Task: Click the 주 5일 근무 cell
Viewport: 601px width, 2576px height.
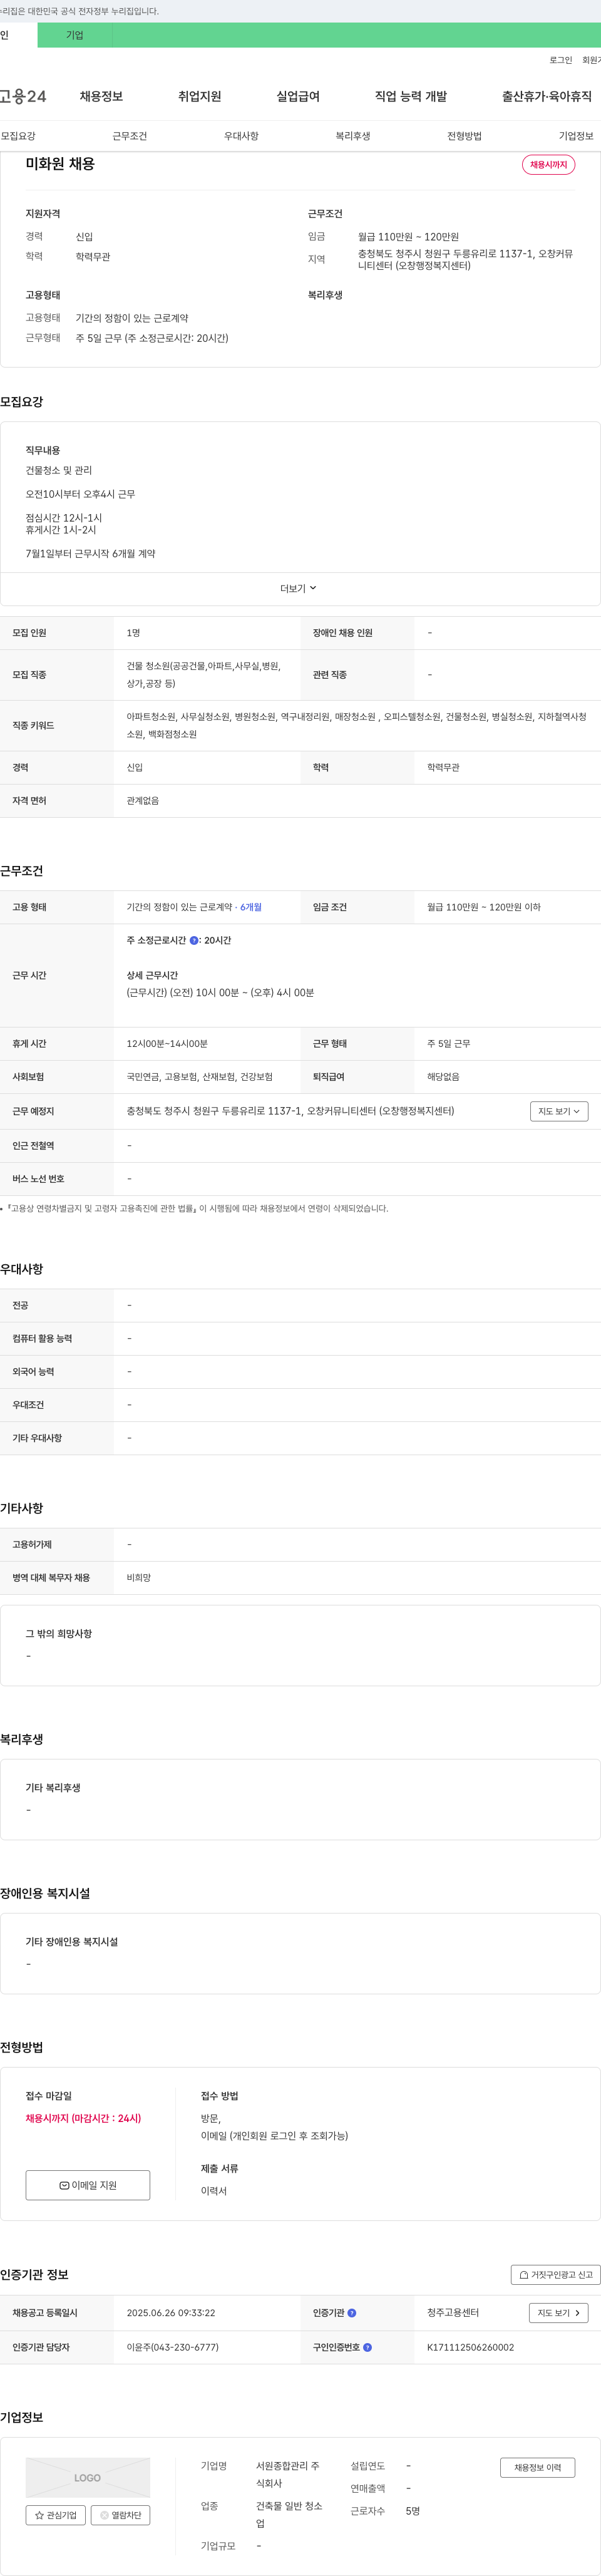Action: [x=449, y=1044]
